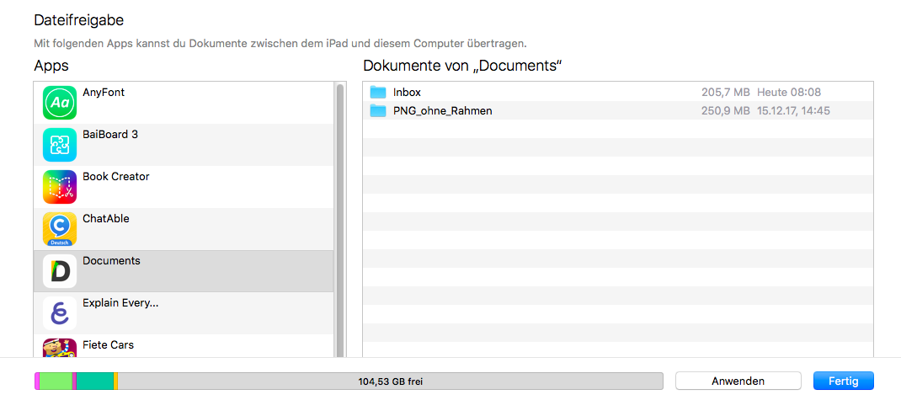901x400 pixels.
Task: Click the Fiete Cars app icon
Action: tap(60, 349)
